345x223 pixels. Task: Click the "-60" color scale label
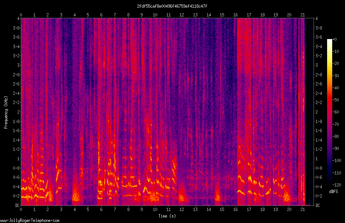[336, 112]
